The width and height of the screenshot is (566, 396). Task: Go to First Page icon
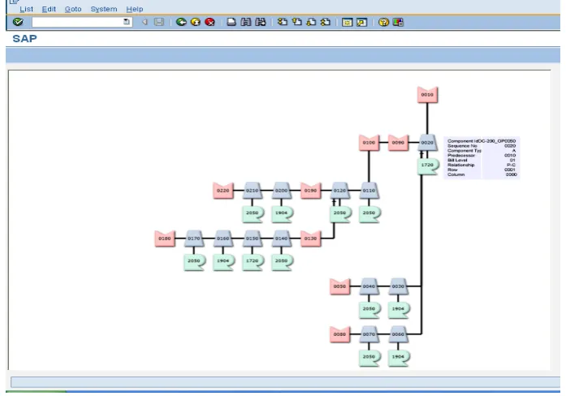coord(283,22)
